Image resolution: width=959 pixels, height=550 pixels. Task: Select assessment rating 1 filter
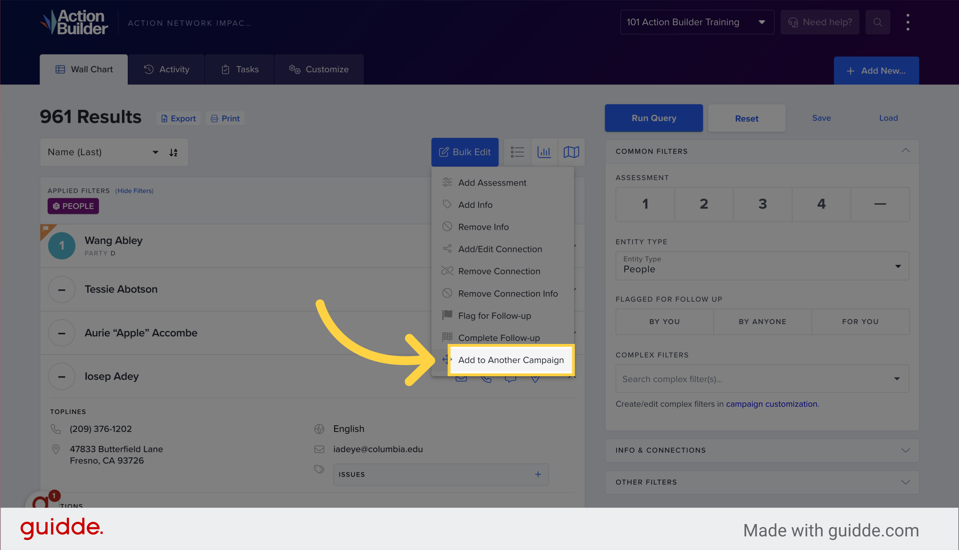(x=645, y=204)
